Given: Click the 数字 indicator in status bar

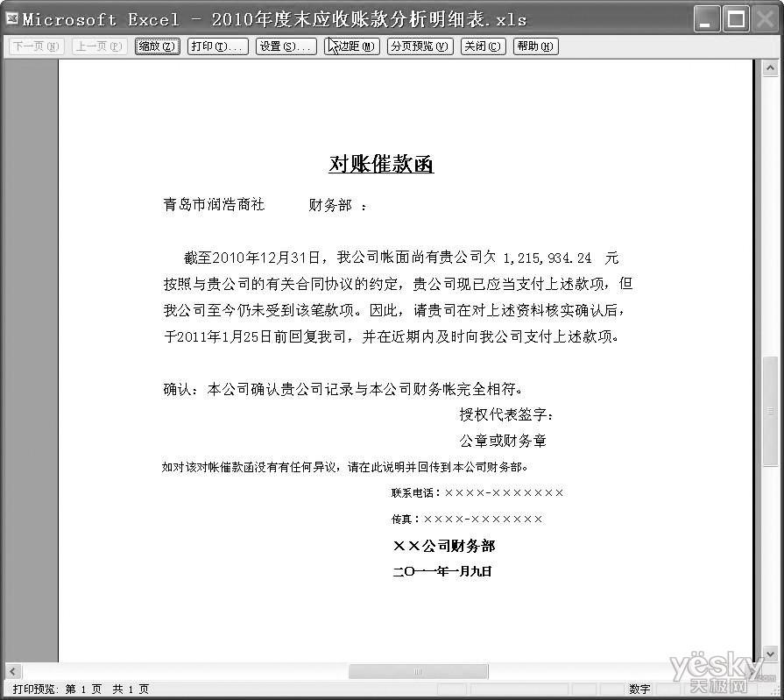Looking at the screenshot, I should click(639, 689).
